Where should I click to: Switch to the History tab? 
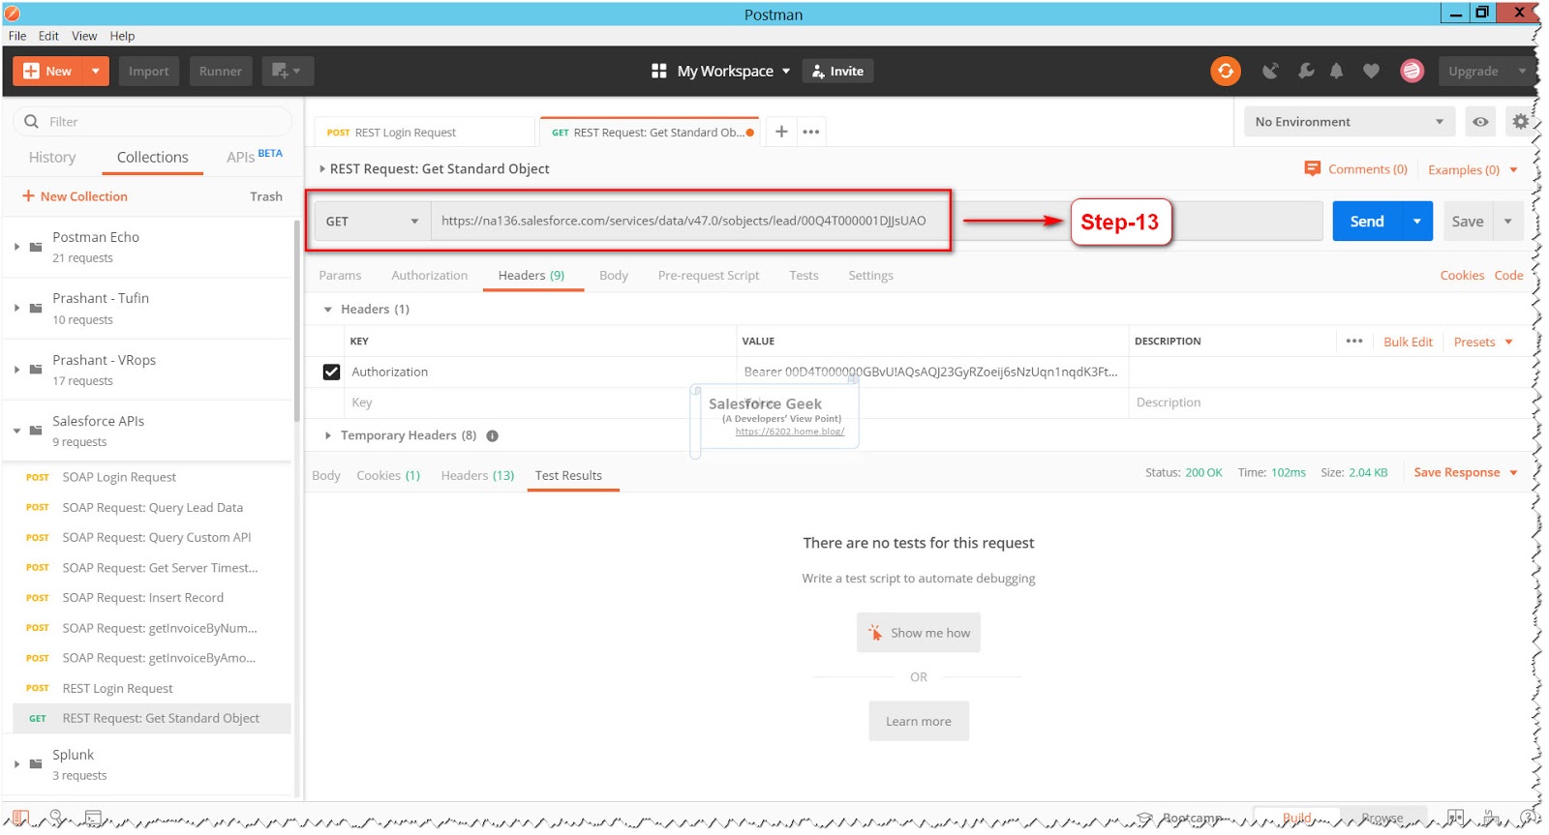pyautogui.click(x=52, y=157)
